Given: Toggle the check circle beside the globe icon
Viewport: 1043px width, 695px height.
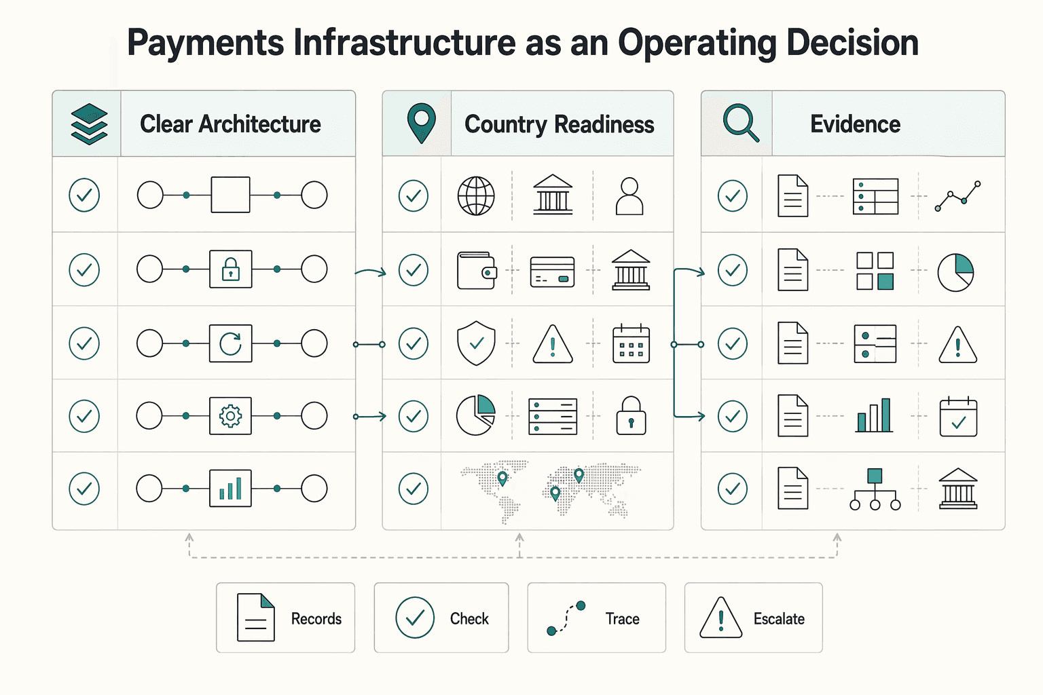Looking at the screenshot, I should point(413,195).
